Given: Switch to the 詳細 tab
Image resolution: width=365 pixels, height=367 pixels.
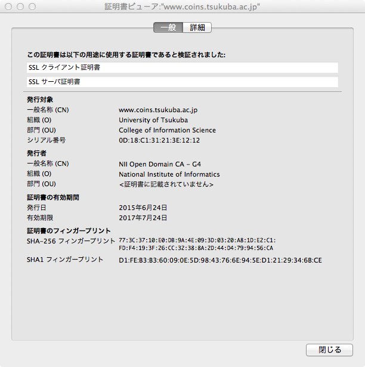Looking at the screenshot, I should click(x=197, y=27).
